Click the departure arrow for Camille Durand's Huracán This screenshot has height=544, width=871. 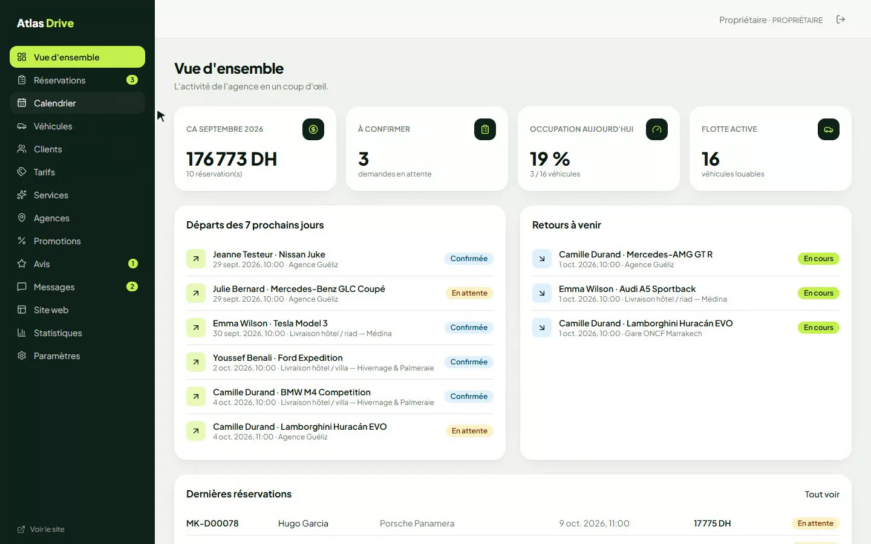tap(196, 431)
